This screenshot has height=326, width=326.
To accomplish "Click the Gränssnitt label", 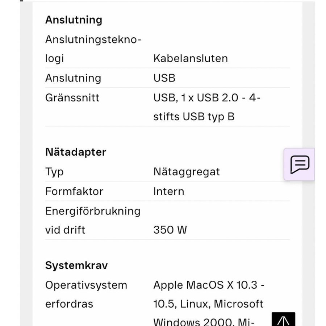I will (72, 97).
